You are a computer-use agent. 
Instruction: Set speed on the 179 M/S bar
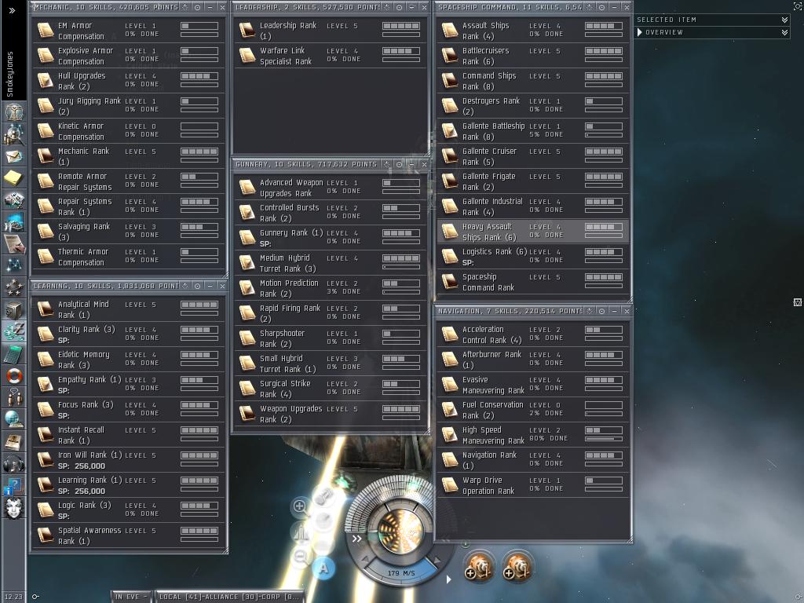[x=401, y=572]
